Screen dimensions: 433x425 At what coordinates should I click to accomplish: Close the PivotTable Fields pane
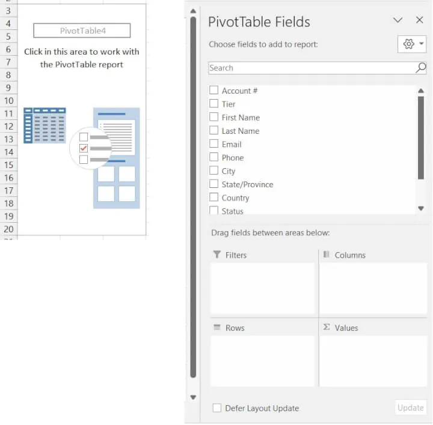(420, 20)
